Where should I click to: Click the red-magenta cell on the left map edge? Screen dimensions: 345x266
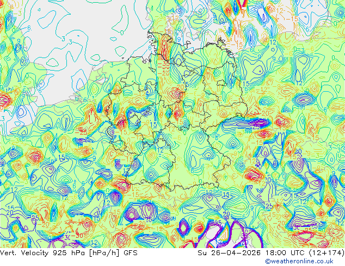pos(5,100)
